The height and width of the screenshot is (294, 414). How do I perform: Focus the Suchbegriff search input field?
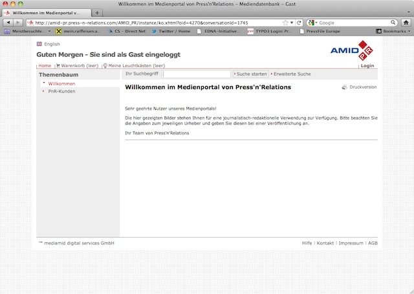[x=196, y=74]
